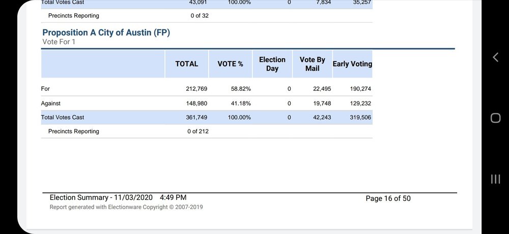Select the 190,274 early voting figure

(x=360, y=89)
